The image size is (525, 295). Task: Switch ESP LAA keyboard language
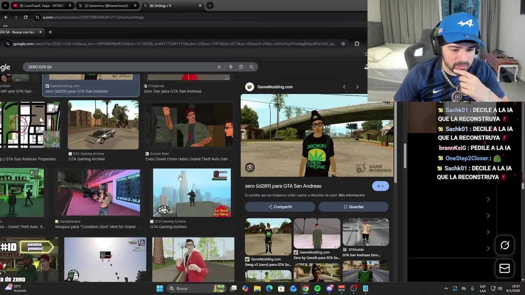[x=483, y=288]
